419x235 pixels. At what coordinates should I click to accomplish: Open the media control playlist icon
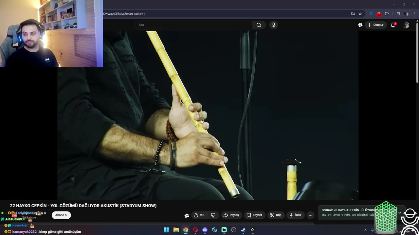coord(398,14)
